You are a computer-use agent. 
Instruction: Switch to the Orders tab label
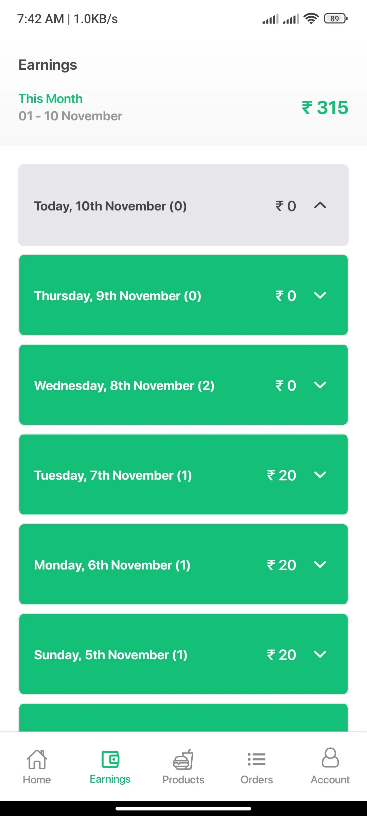[257, 780]
